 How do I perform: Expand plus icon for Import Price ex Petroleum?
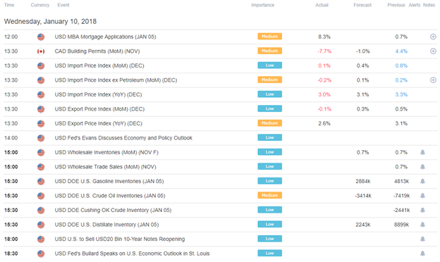pyautogui.click(x=433, y=80)
